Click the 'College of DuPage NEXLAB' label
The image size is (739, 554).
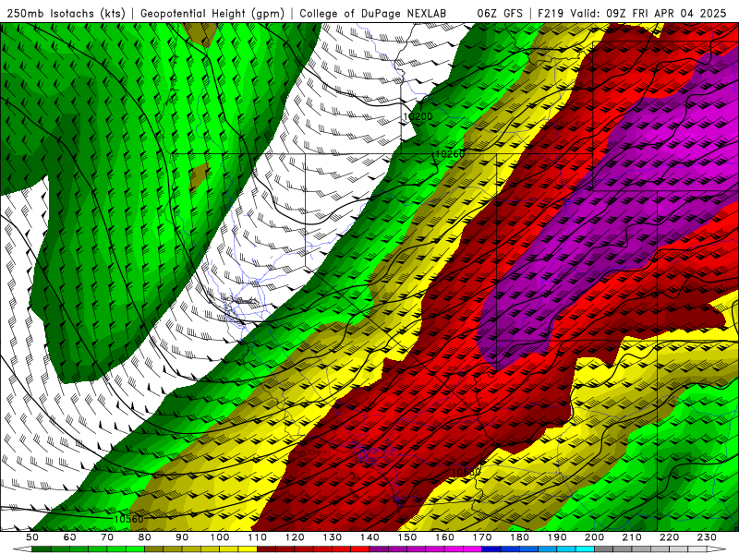click(x=372, y=14)
